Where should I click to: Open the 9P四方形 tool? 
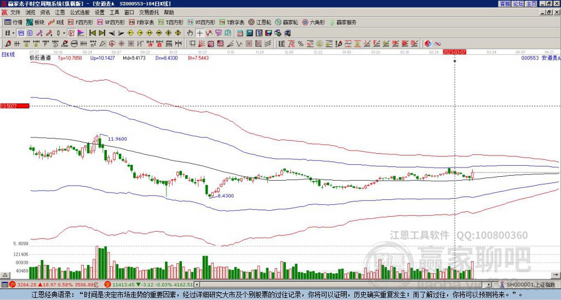pyautogui.click(x=111, y=22)
